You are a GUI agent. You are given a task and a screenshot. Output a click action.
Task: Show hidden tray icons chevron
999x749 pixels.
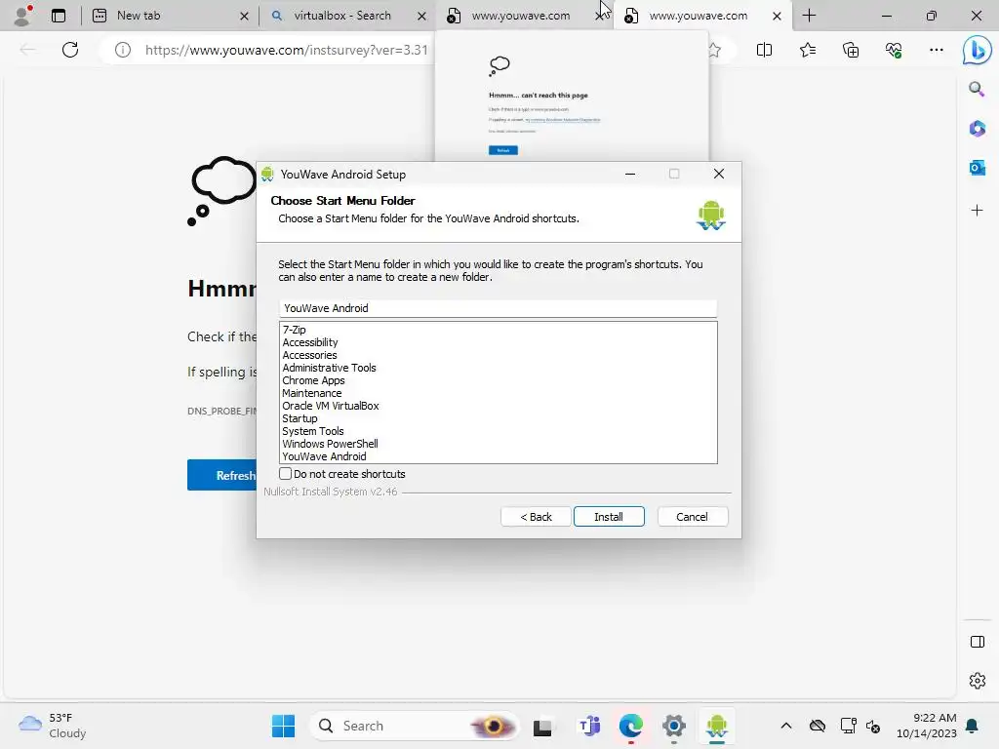(786, 726)
